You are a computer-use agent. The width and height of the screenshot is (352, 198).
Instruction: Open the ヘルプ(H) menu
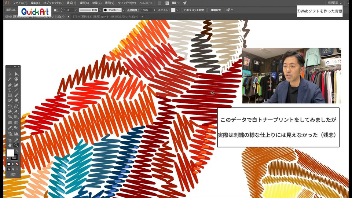click(x=146, y=3)
